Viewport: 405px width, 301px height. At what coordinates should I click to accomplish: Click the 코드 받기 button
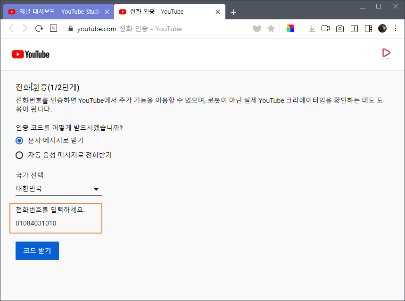tap(37, 251)
